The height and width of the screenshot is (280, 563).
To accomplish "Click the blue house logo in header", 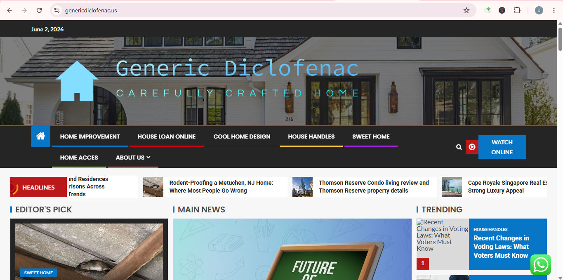I will [77, 81].
